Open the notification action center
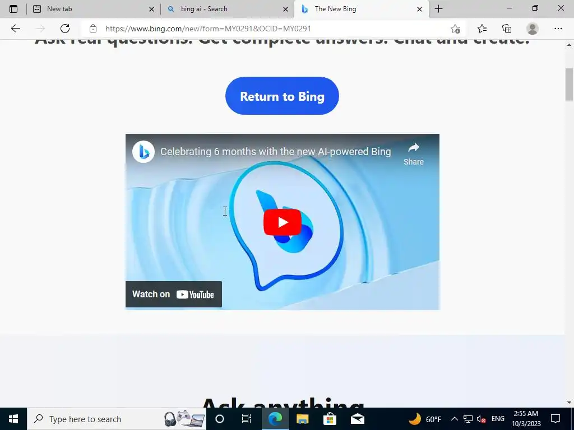This screenshot has height=430, width=574. point(556,419)
